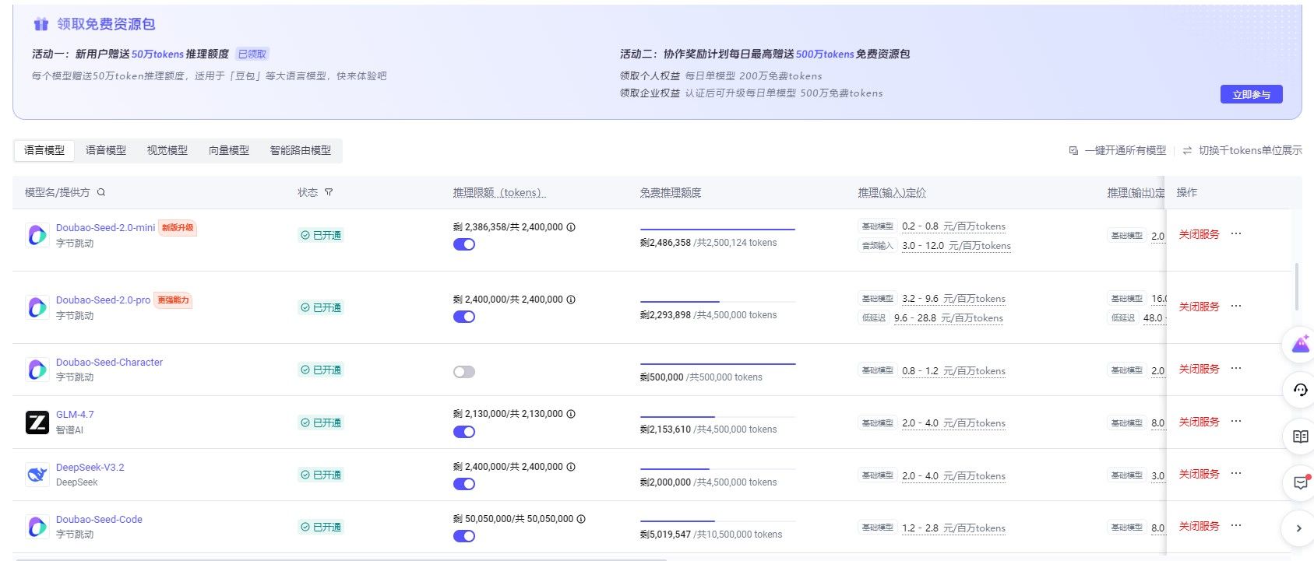
Task: Open more options for GLM-4.7
Action: tap(1236, 421)
